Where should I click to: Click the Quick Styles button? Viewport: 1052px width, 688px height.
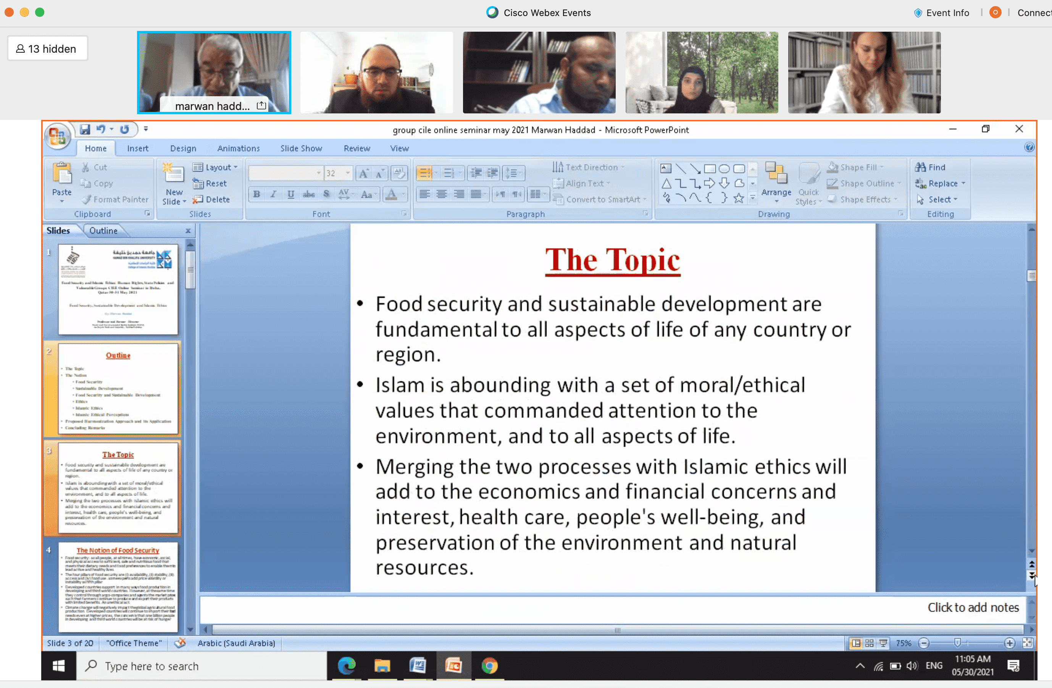click(x=808, y=184)
